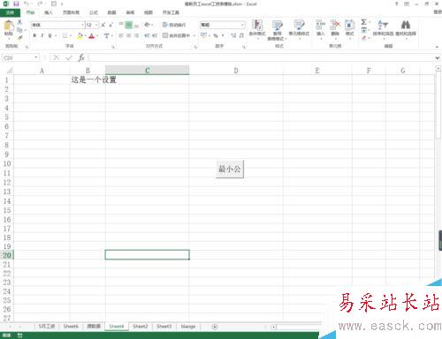Decrease the font size

pyautogui.click(x=110, y=25)
